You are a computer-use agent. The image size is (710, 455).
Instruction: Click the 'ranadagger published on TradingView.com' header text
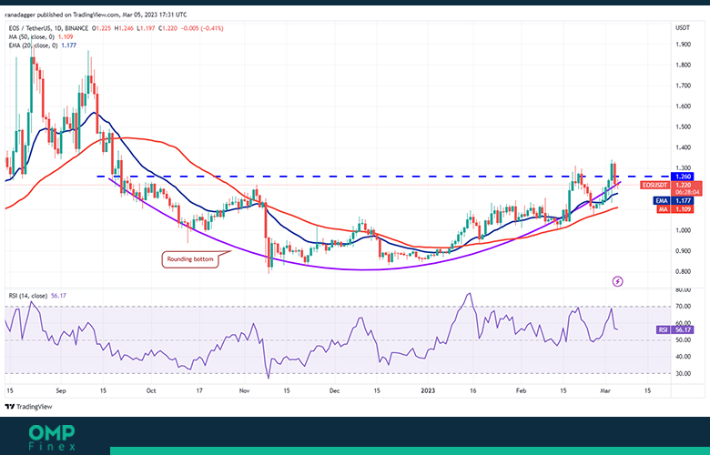click(x=63, y=15)
